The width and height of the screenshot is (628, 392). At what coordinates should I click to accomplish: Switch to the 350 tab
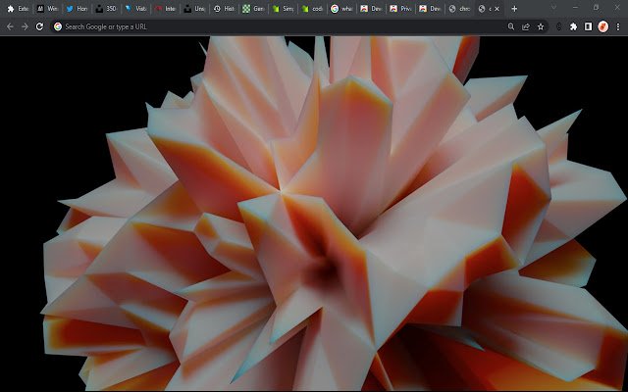pos(107,9)
